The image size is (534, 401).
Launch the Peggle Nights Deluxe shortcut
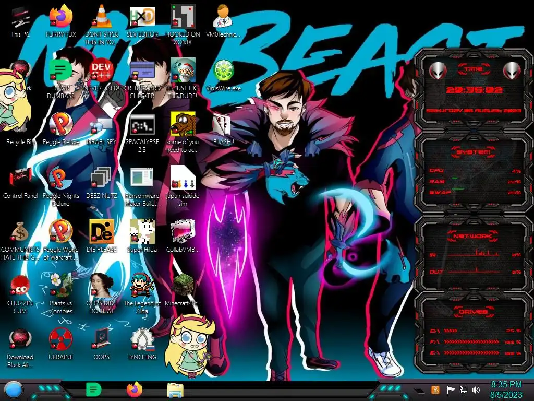(x=60, y=178)
